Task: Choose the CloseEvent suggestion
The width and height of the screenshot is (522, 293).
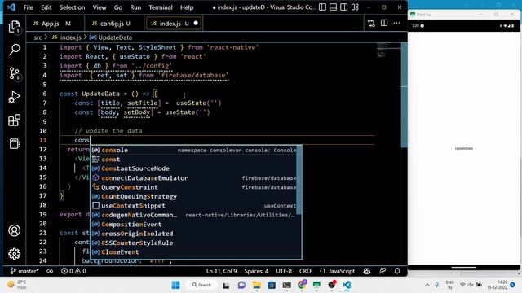Action: (194, 252)
